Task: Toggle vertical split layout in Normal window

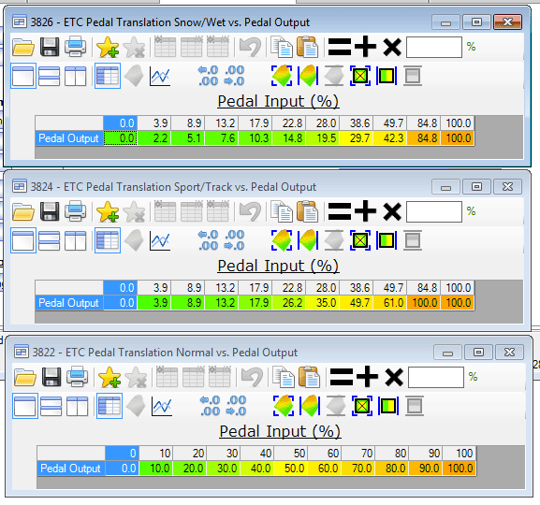Action: point(78,406)
